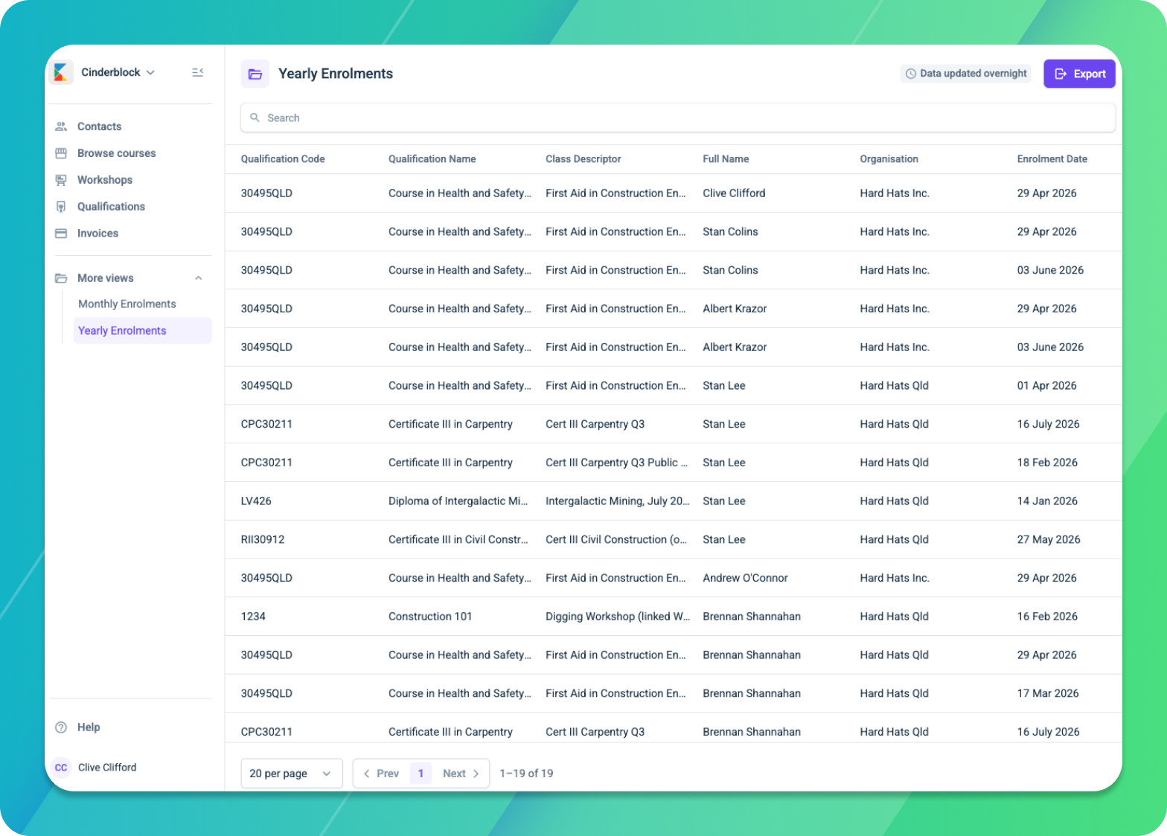Click the Class Descriptor column header
Viewport: 1167px width, 836px height.
pos(583,159)
